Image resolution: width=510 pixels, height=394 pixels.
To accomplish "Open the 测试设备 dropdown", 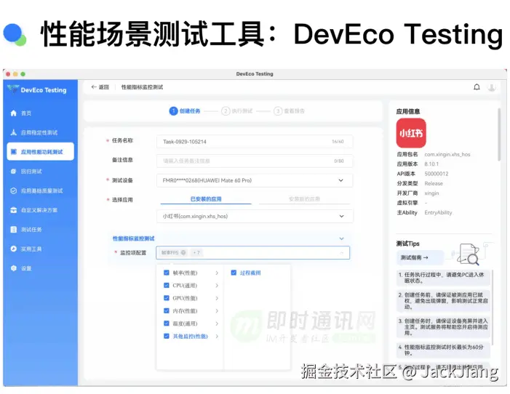I will coord(255,180).
